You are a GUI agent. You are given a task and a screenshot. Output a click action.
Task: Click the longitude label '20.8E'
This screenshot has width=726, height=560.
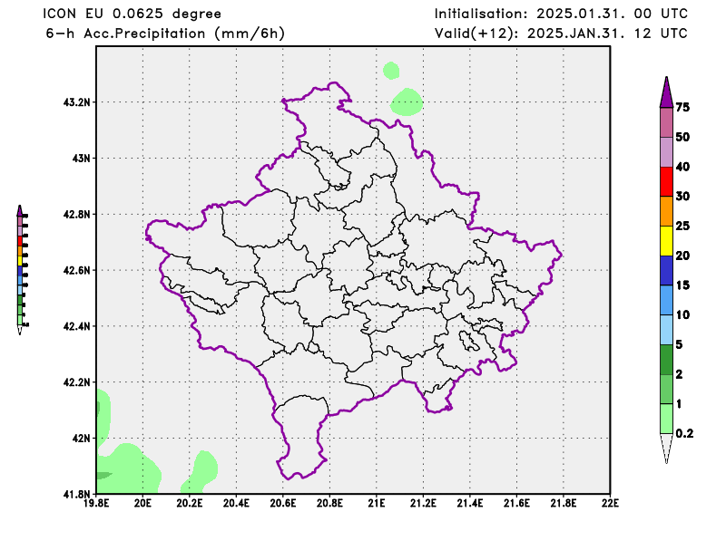(x=330, y=503)
